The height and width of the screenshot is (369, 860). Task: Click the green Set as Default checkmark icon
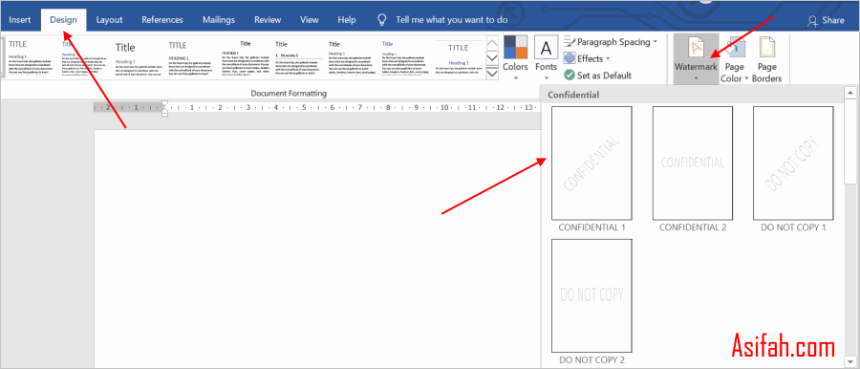pyautogui.click(x=570, y=76)
